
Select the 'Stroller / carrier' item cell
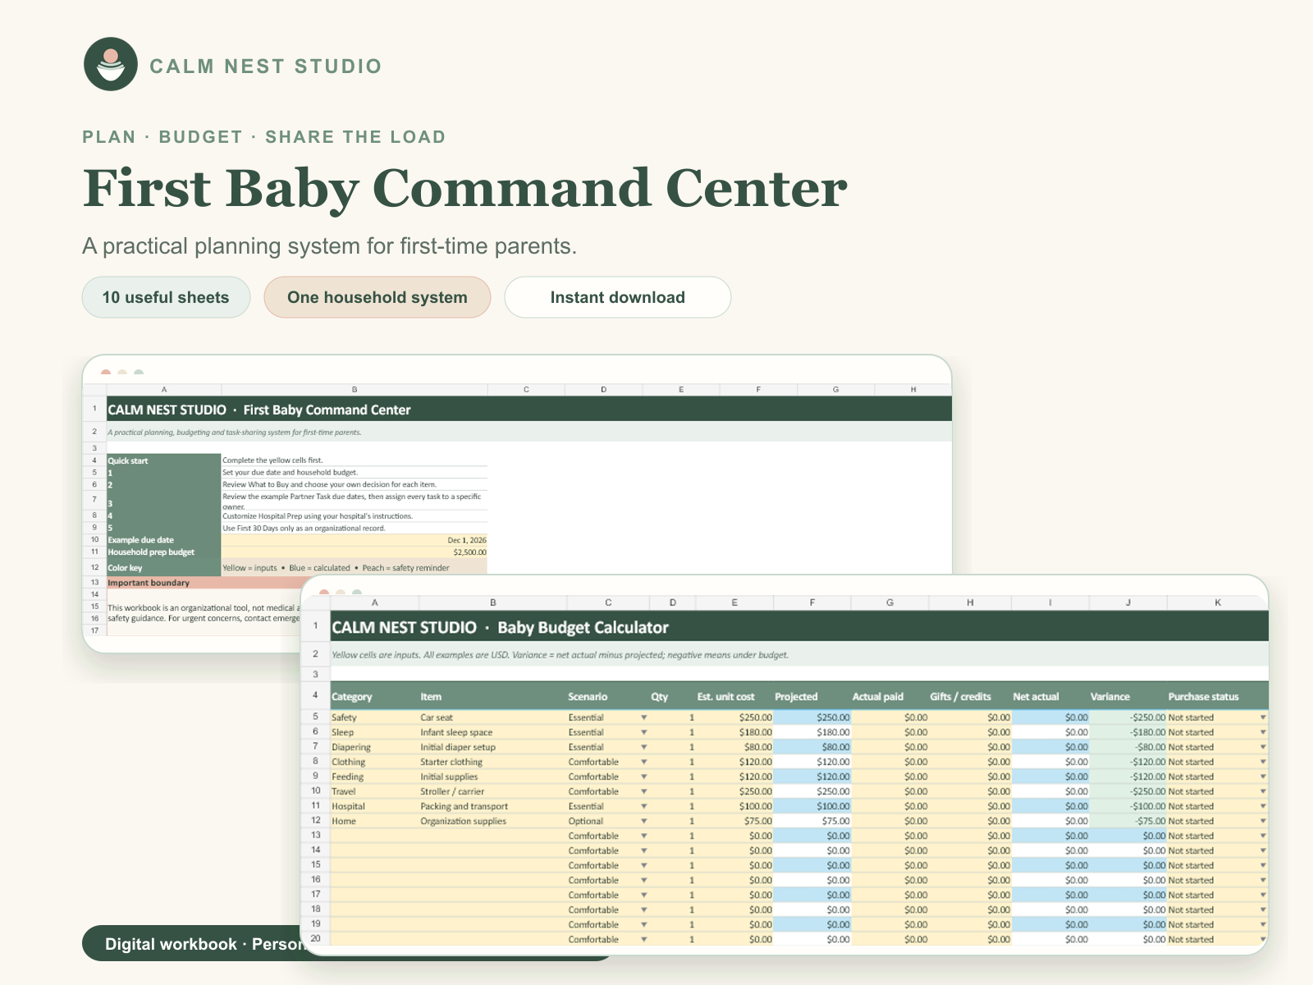[x=492, y=791]
